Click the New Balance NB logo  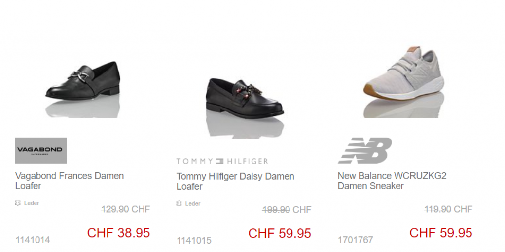pos(365,150)
